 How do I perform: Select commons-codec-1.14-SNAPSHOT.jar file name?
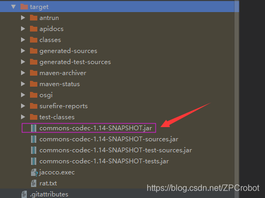pyautogui.click(x=96, y=128)
